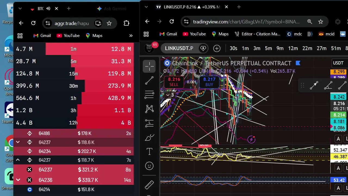
Task: Open mdc bookmark
Action: pos(294,34)
